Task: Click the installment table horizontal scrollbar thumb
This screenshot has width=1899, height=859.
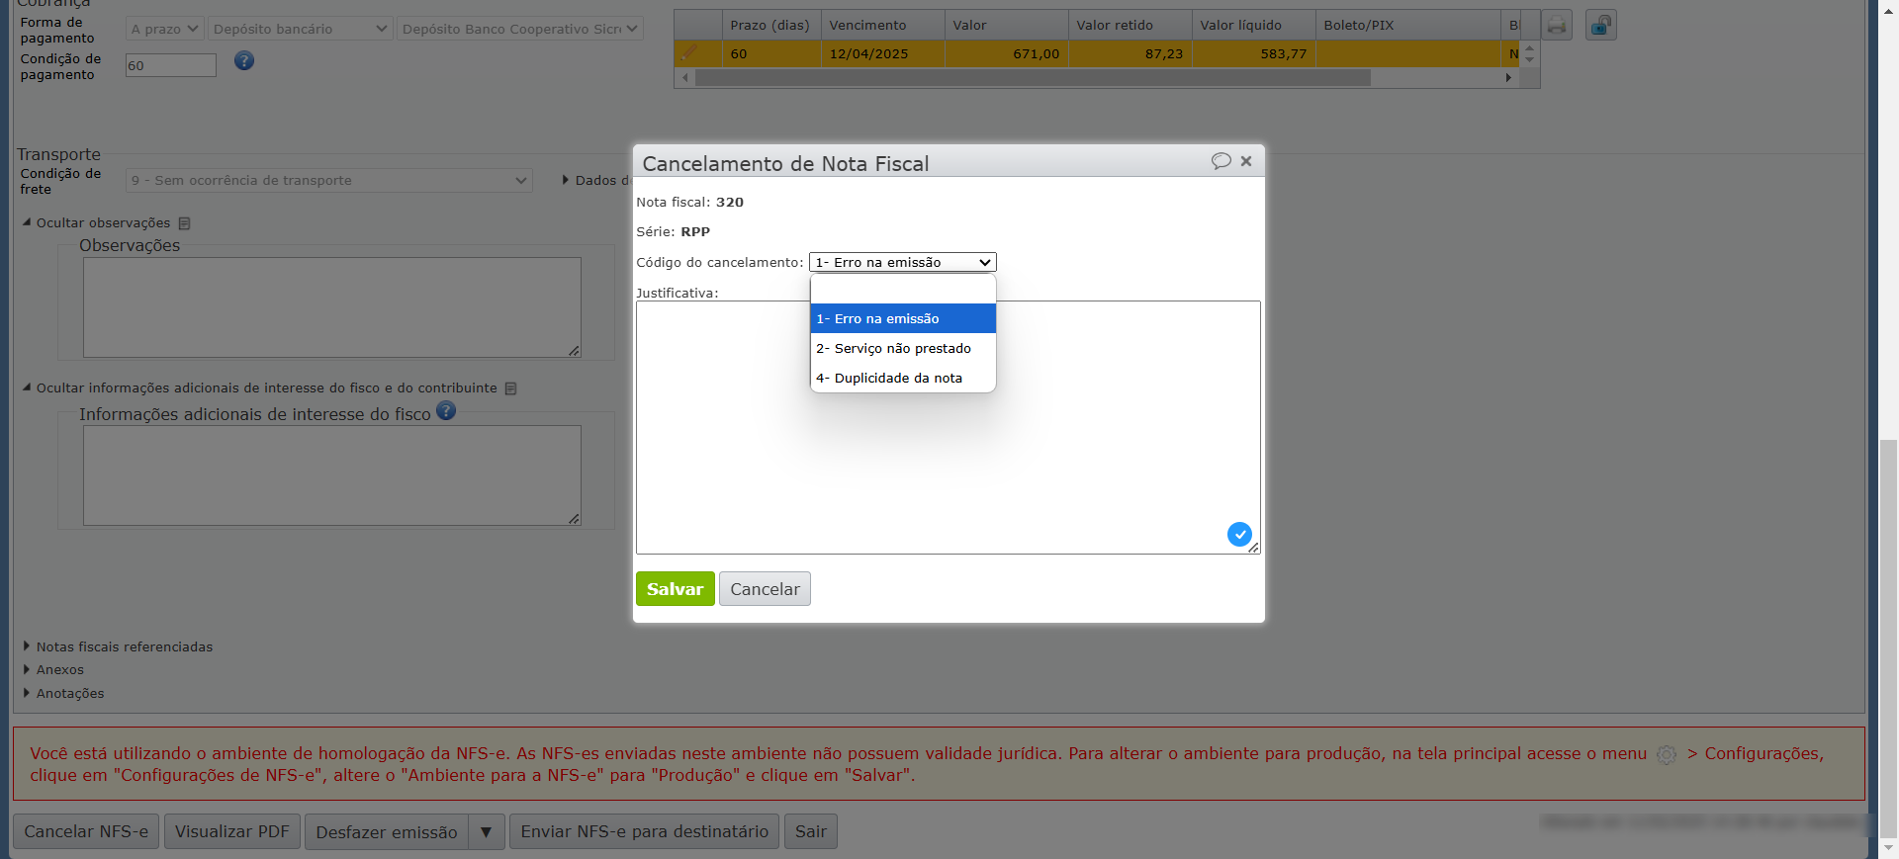Action: click(x=1033, y=78)
